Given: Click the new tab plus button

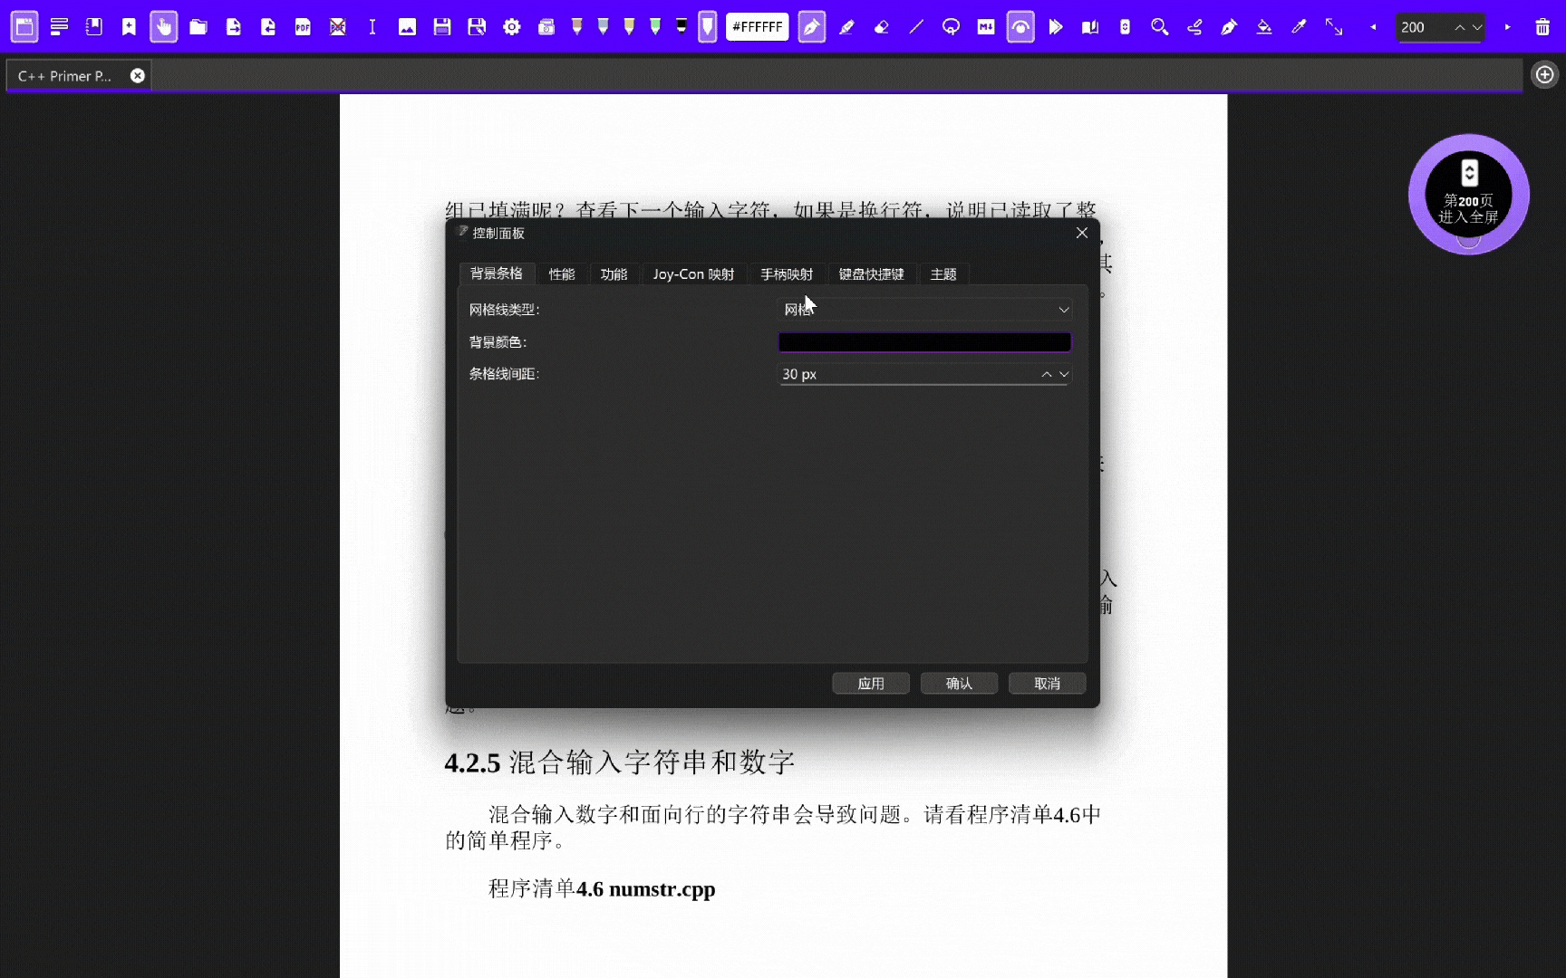Looking at the screenshot, I should click(x=1544, y=74).
